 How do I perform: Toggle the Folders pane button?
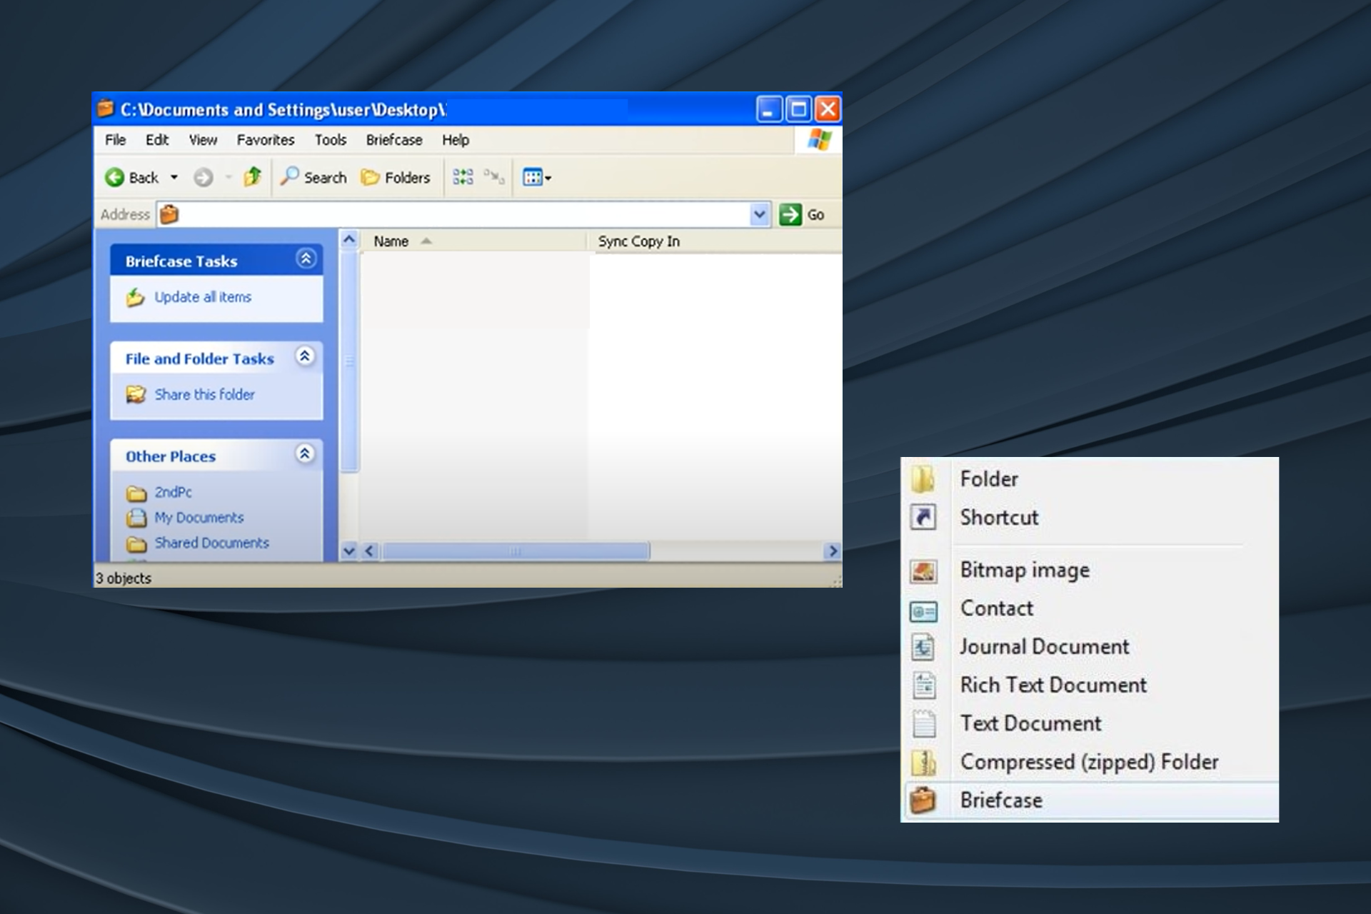(x=396, y=177)
